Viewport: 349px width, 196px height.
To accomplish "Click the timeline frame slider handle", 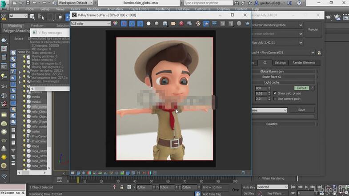I will (x=78, y=180).
